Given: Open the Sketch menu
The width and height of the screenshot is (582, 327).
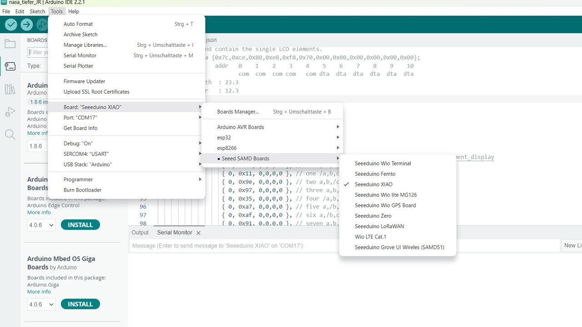Looking at the screenshot, I should click(37, 11).
